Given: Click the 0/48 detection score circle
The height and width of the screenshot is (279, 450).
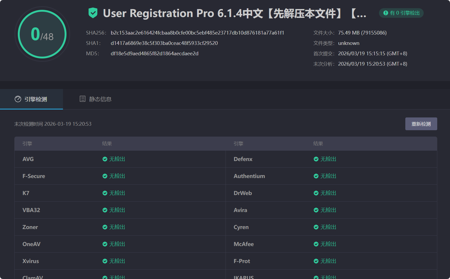Looking at the screenshot, I should [x=42, y=34].
